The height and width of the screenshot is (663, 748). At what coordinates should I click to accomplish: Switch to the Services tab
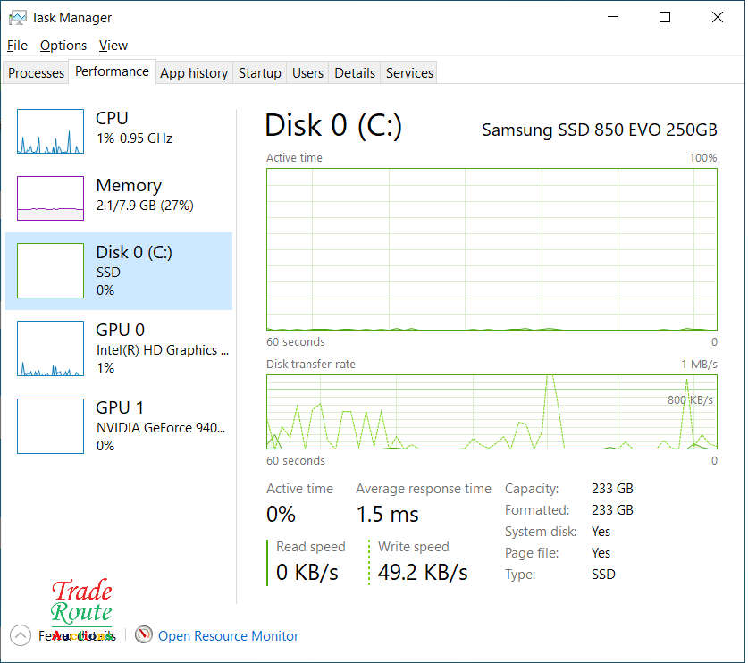pyautogui.click(x=408, y=72)
